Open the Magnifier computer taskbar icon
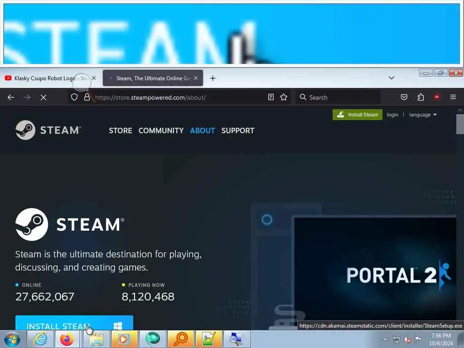 (x=237, y=339)
